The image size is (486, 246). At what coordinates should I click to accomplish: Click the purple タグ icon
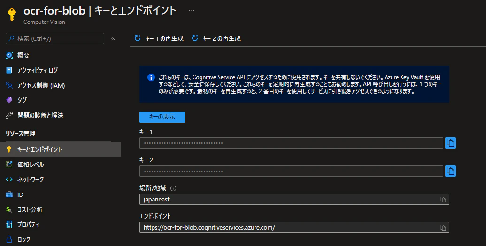coord(9,100)
